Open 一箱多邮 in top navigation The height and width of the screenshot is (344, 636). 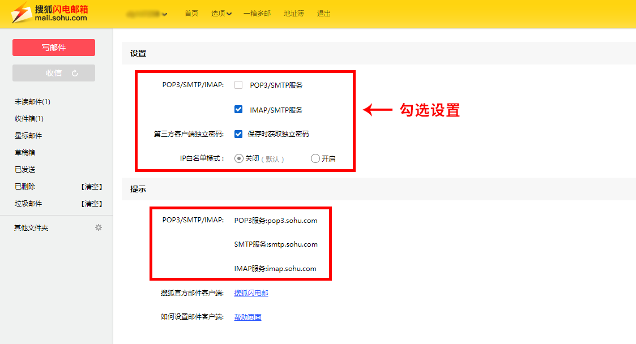point(257,14)
